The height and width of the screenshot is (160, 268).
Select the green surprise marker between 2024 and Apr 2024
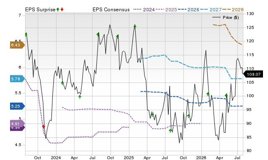coord(62,83)
